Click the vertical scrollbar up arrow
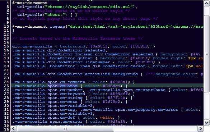The height and width of the screenshot is (132, 210). coord(206,4)
